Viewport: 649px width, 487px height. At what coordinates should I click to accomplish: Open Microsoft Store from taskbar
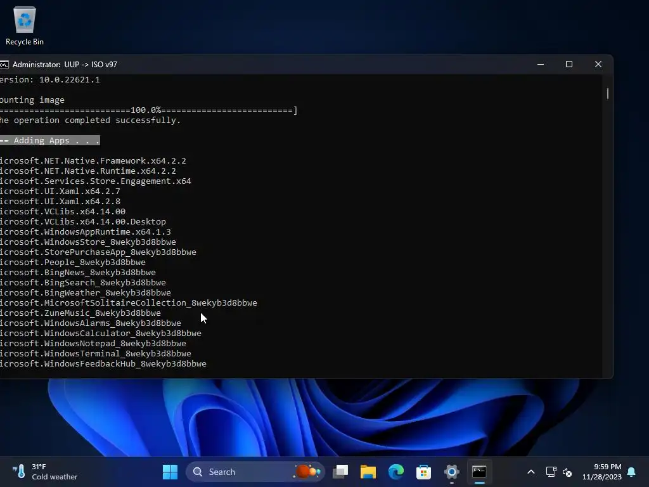click(423, 472)
